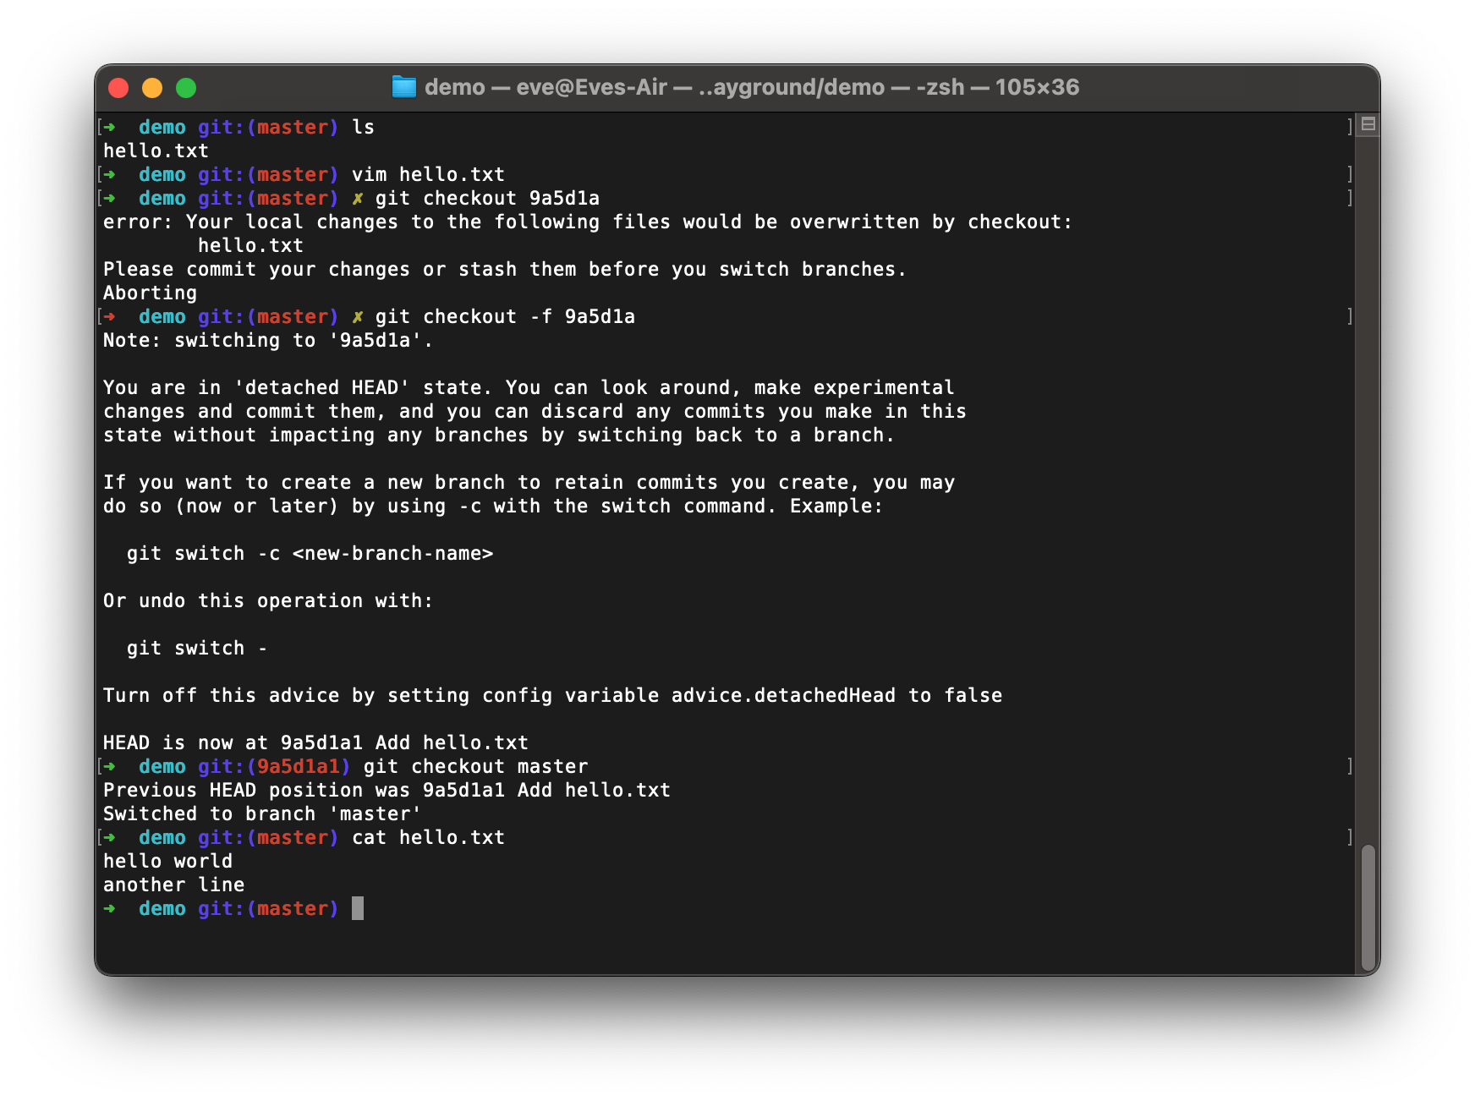Click the blue folder proxy icon in title bar
1475x1101 pixels.
403,86
